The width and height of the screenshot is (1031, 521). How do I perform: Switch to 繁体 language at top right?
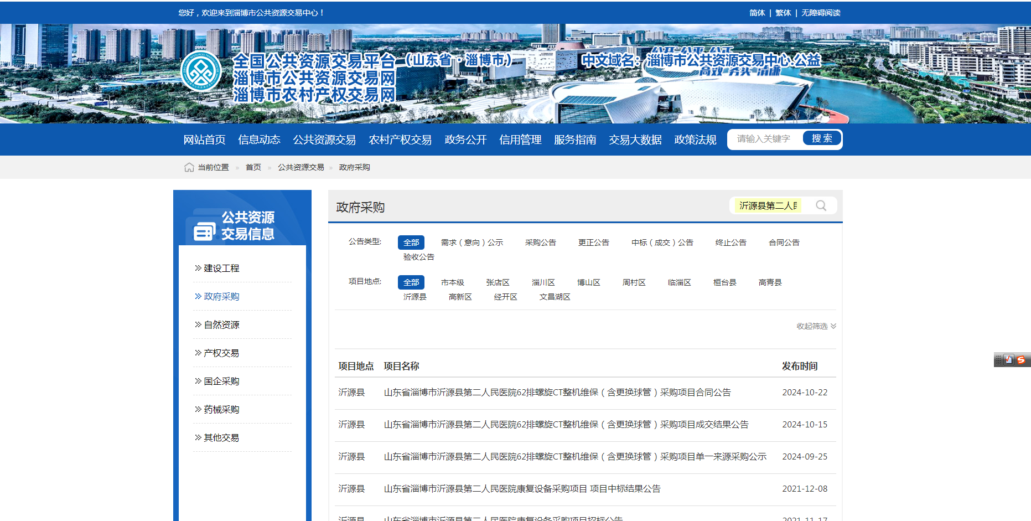(783, 13)
